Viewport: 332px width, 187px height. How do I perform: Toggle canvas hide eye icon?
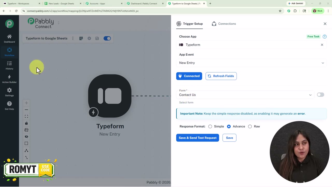click(26, 137)
